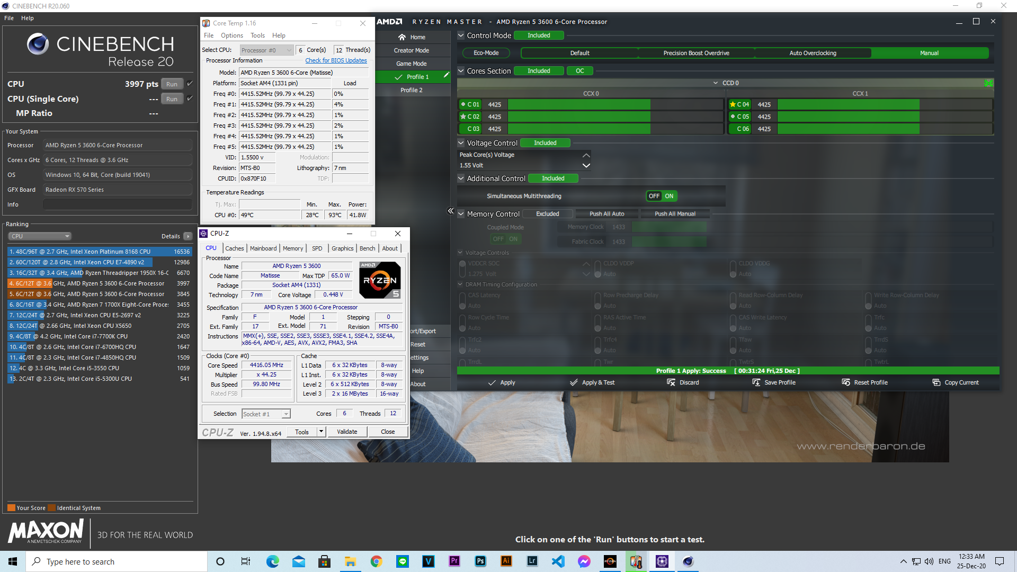Click the collapse sidebar double-arrow icon
This screenshot has width=1017, height=572.
[x=451, y=211]
